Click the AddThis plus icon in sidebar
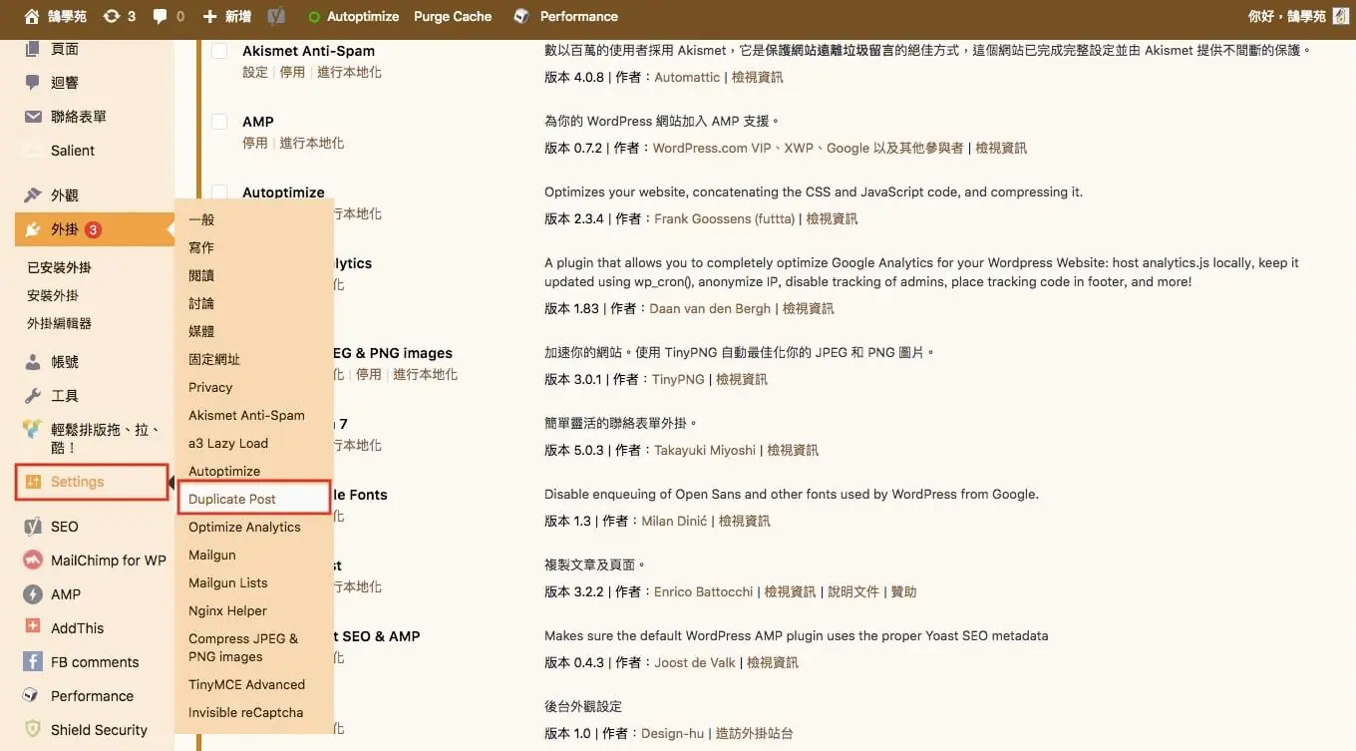Viewport: 1356px width, 751px height. pyautogui.click(x=33, y=628)
